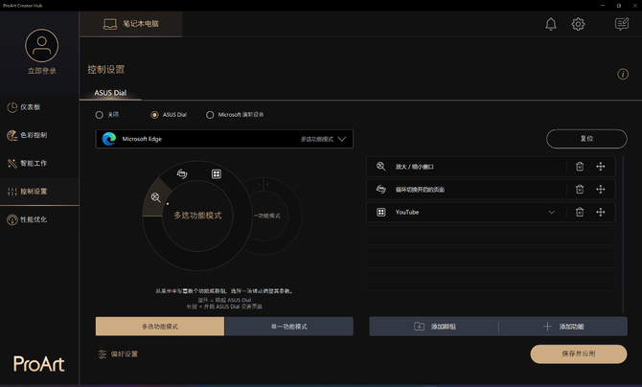This screenshot has height=387, width=642.
Task: Click move handle for 循环切换开启的页面 row
Action: (x=600, y=190)
